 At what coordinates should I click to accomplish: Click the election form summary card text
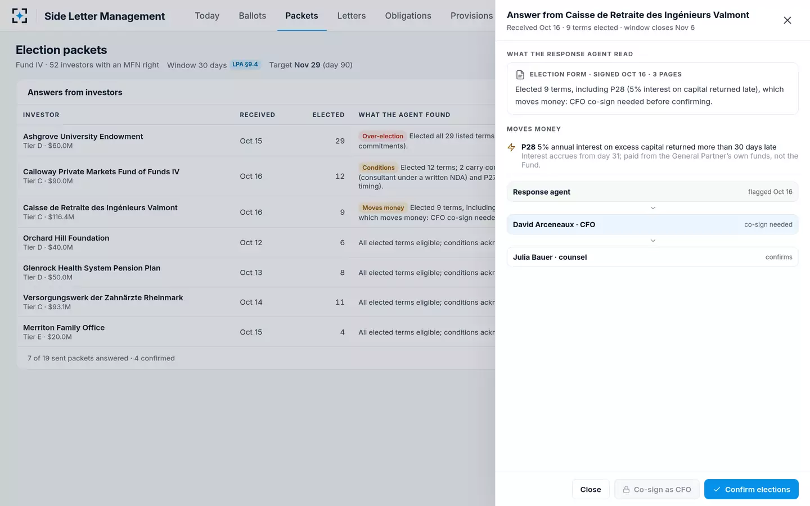click(x=649, y=96)
